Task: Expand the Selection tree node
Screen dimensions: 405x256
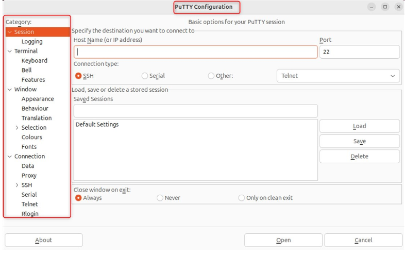Action: tap(17, 128)
